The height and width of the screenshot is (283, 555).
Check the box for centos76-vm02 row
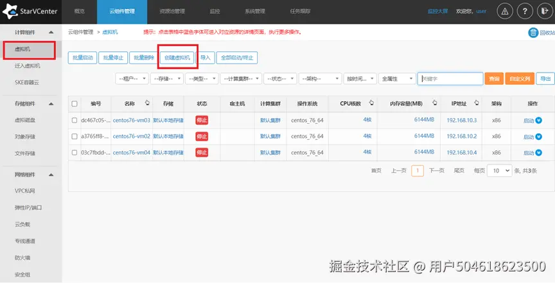[x=75, y=136]
